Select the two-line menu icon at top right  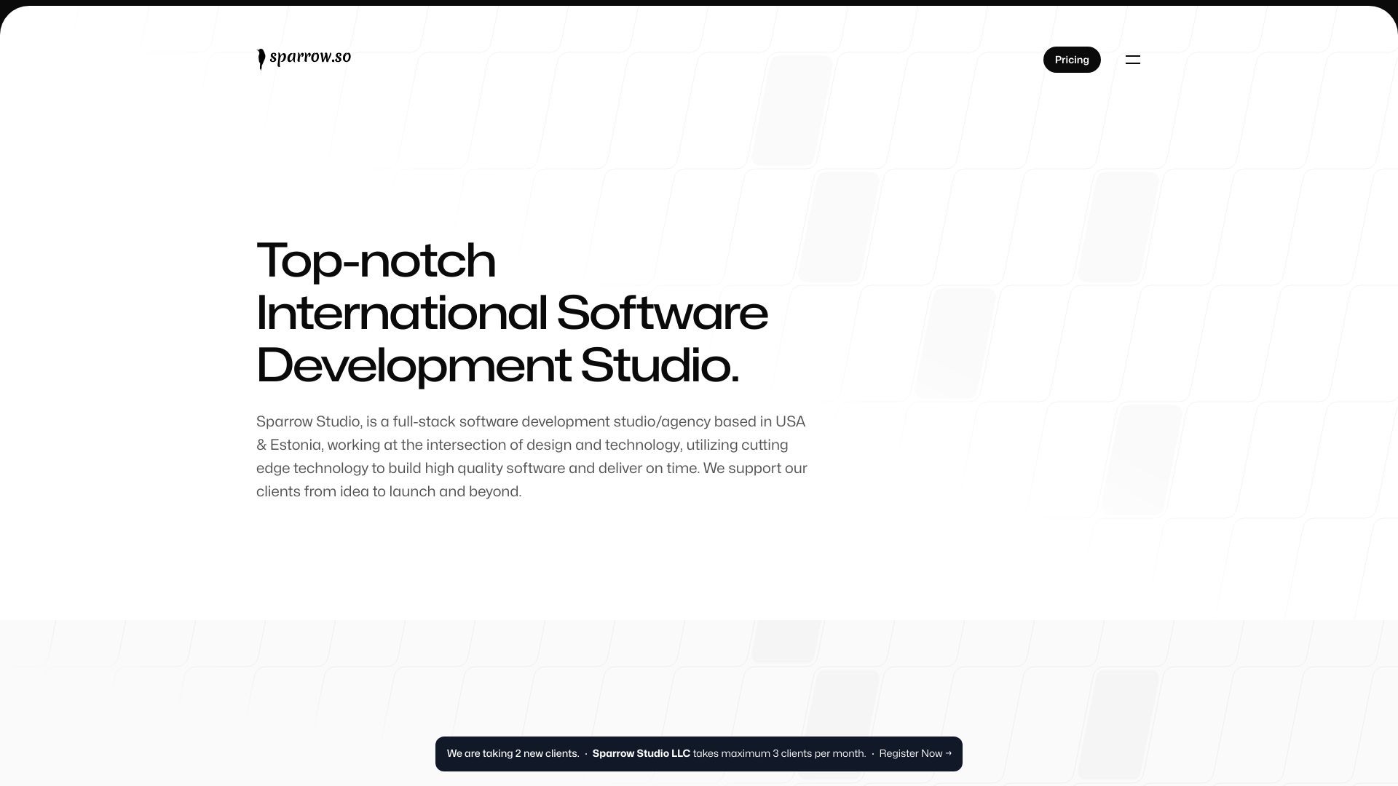pyautogui.click(x=1133, y=59)
